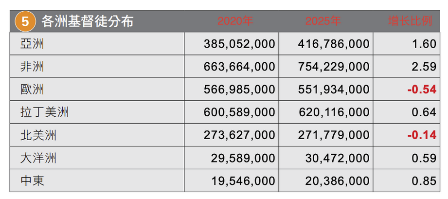Click the 29,589,000 cell for Oceania

pyautogui.click(x=243, y=158)
